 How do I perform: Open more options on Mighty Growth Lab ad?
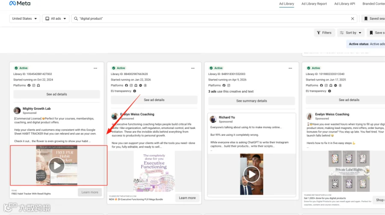(95, 68)
